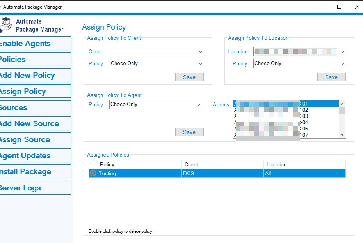Select the agent ending in -01
This screenshot has width=363, height=243.
[286, 104]
